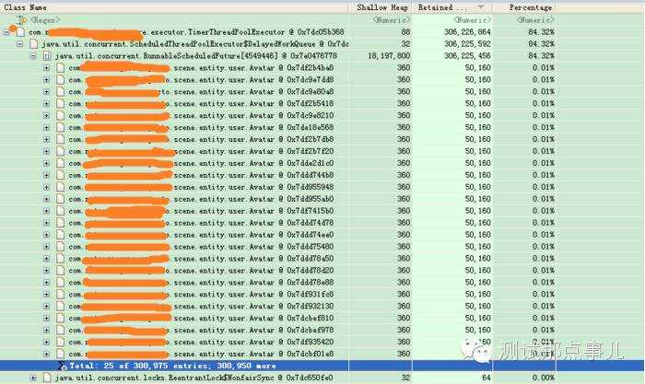The image size is (645, 384).
Task: Click object icon of Avatar @ 0x7df2b7f20
Action: click(x=61, y=151)
